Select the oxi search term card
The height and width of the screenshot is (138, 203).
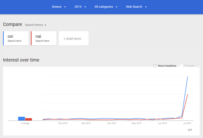point(16,38)
